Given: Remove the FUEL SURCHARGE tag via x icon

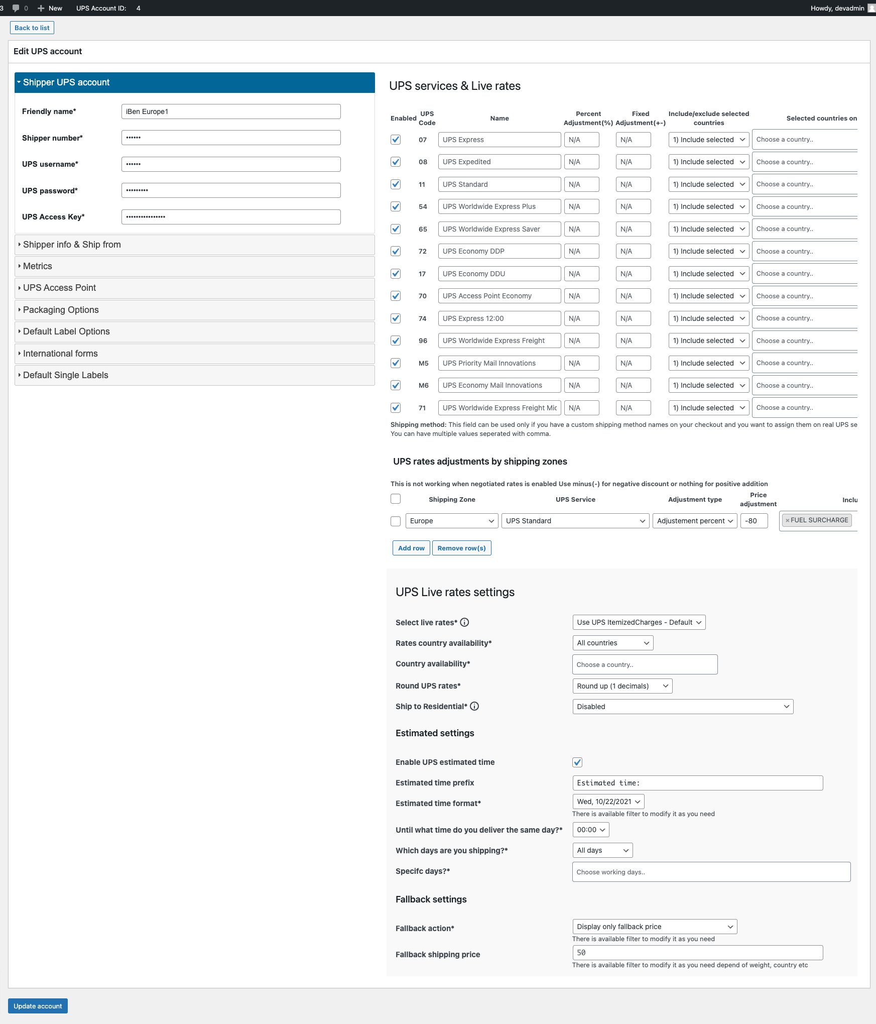Looking at the screenshot, I should [787, 520].
